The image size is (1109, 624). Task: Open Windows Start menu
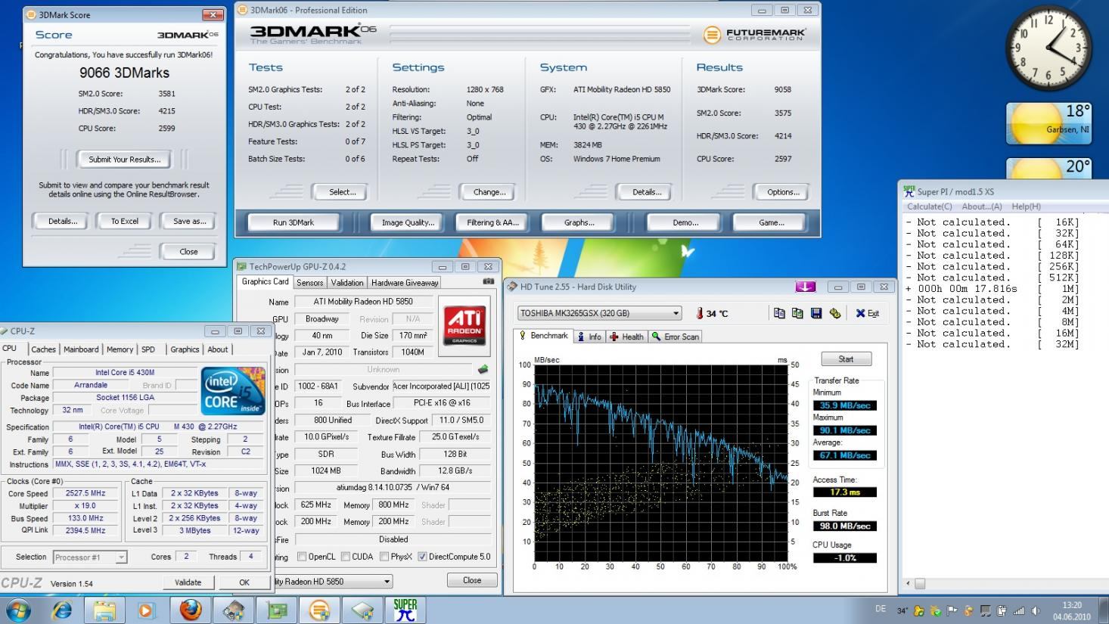tap(18, 610)
